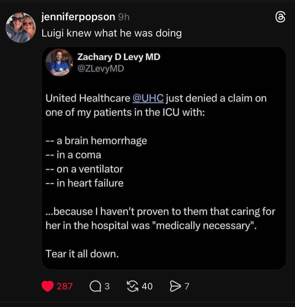Viewport: 295px width, 307px height.
Task: Click the @UHC mention link
Action: point(148,98)
